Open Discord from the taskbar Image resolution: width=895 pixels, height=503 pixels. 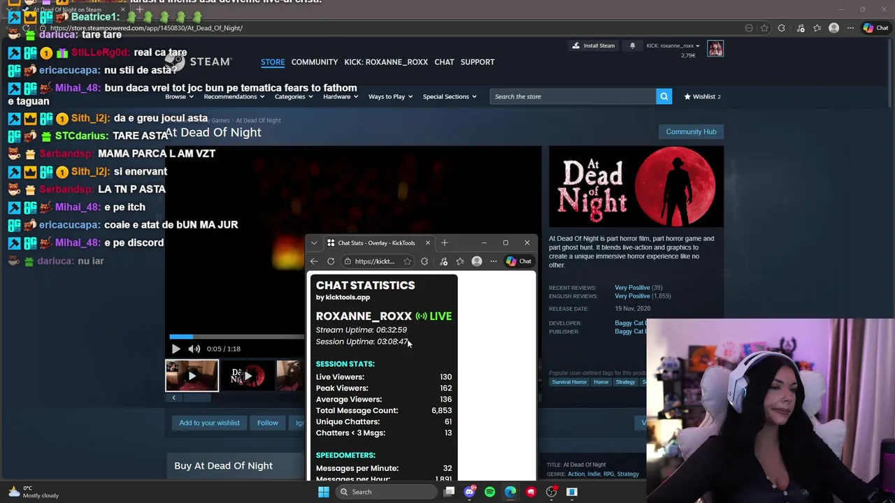point(469,492)
